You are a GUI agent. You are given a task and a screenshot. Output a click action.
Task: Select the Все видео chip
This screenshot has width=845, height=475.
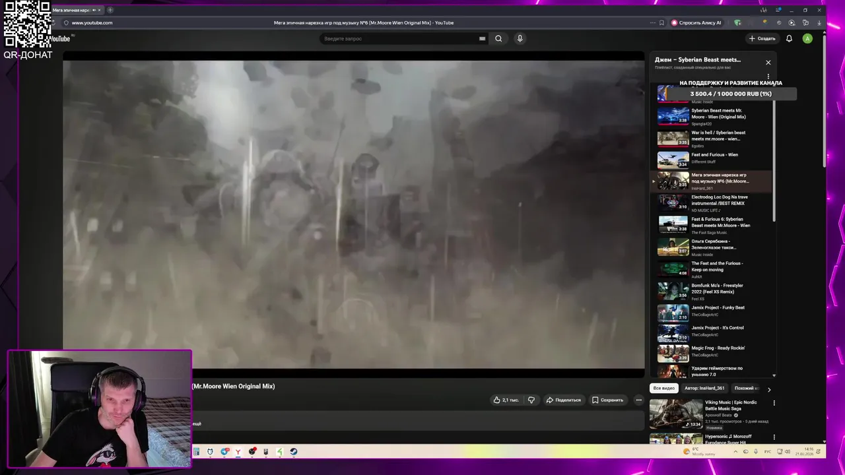[663, 389]
